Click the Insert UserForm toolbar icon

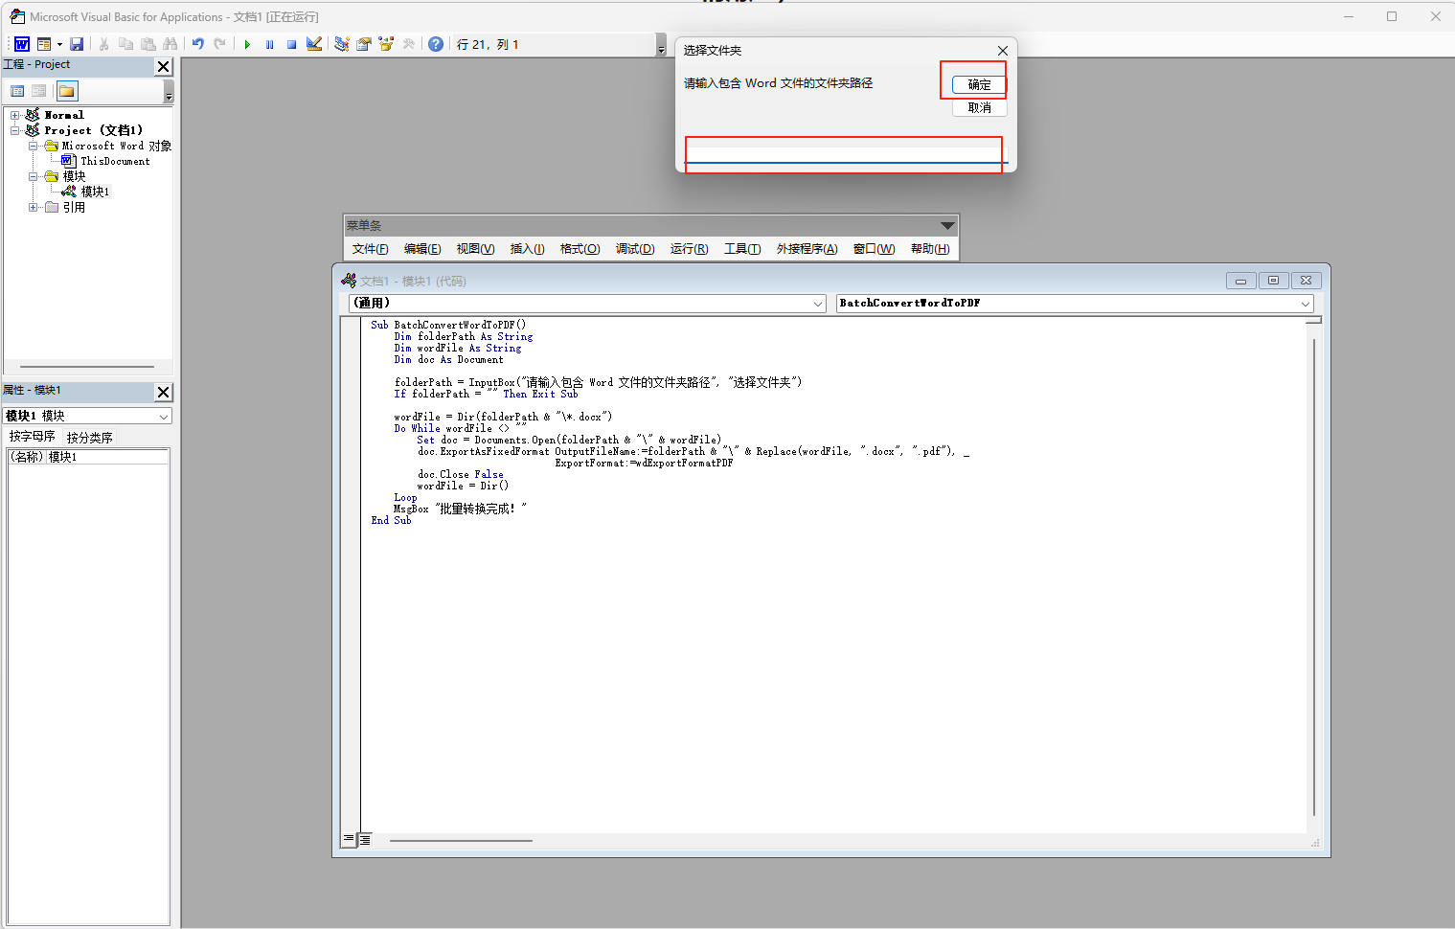[x=44, y=44]
